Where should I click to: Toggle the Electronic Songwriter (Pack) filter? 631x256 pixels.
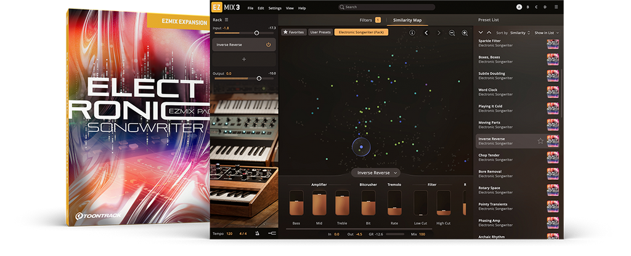[361, 32]
